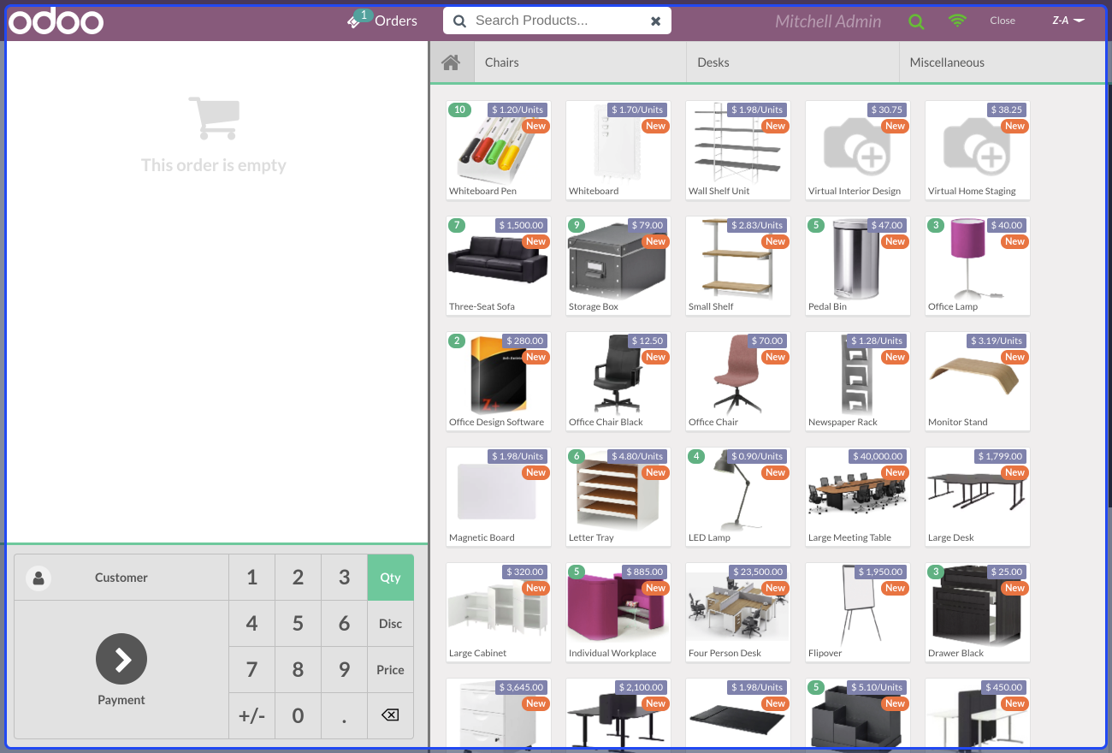
Task: Click the search magnifier in product search
Action: [x=459, y=21]
